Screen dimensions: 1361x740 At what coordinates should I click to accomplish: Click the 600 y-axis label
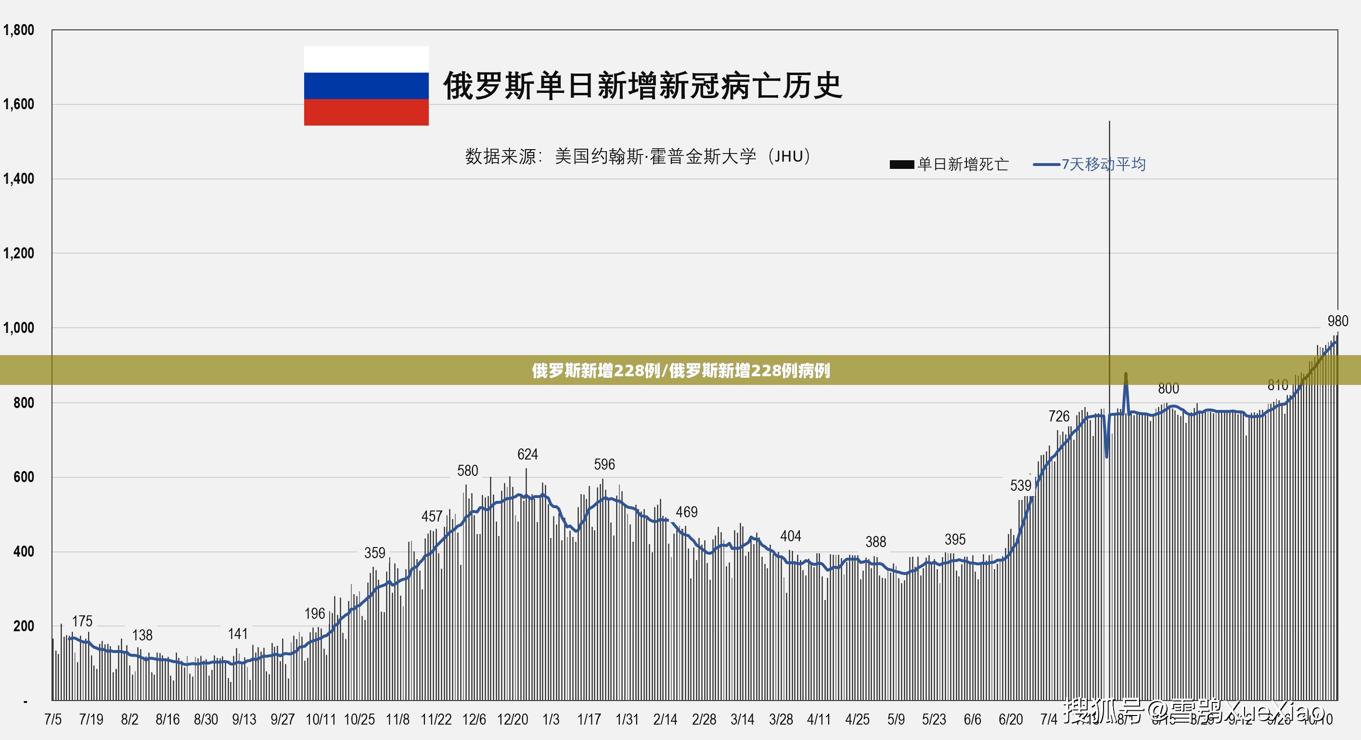coord(24,477)
